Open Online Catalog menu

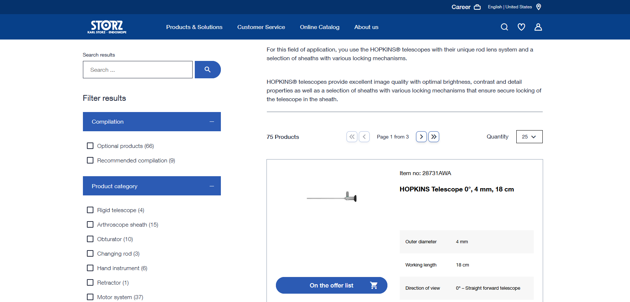[320, 27]
